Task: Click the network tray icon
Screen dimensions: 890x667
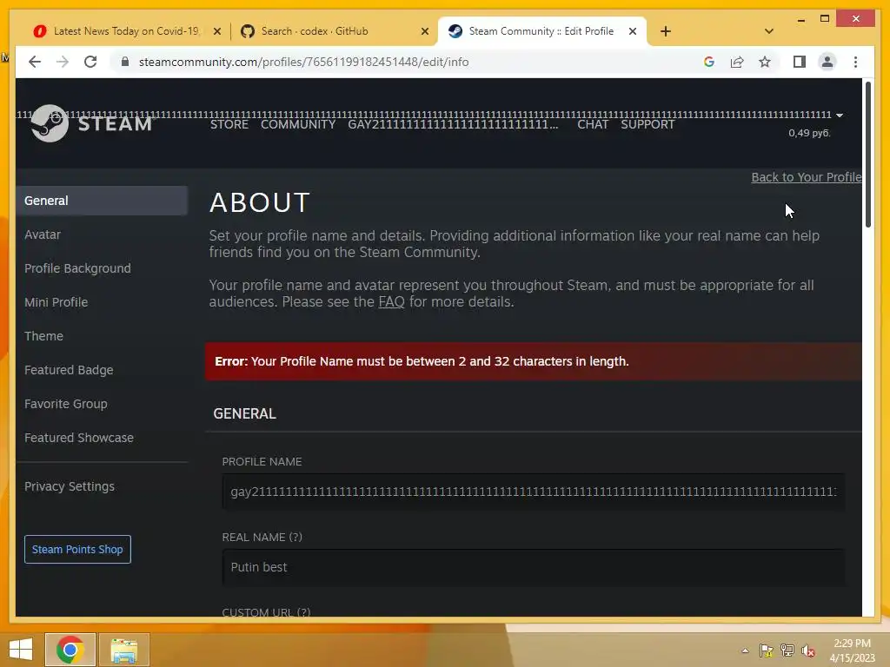Action: pos(787,650)
